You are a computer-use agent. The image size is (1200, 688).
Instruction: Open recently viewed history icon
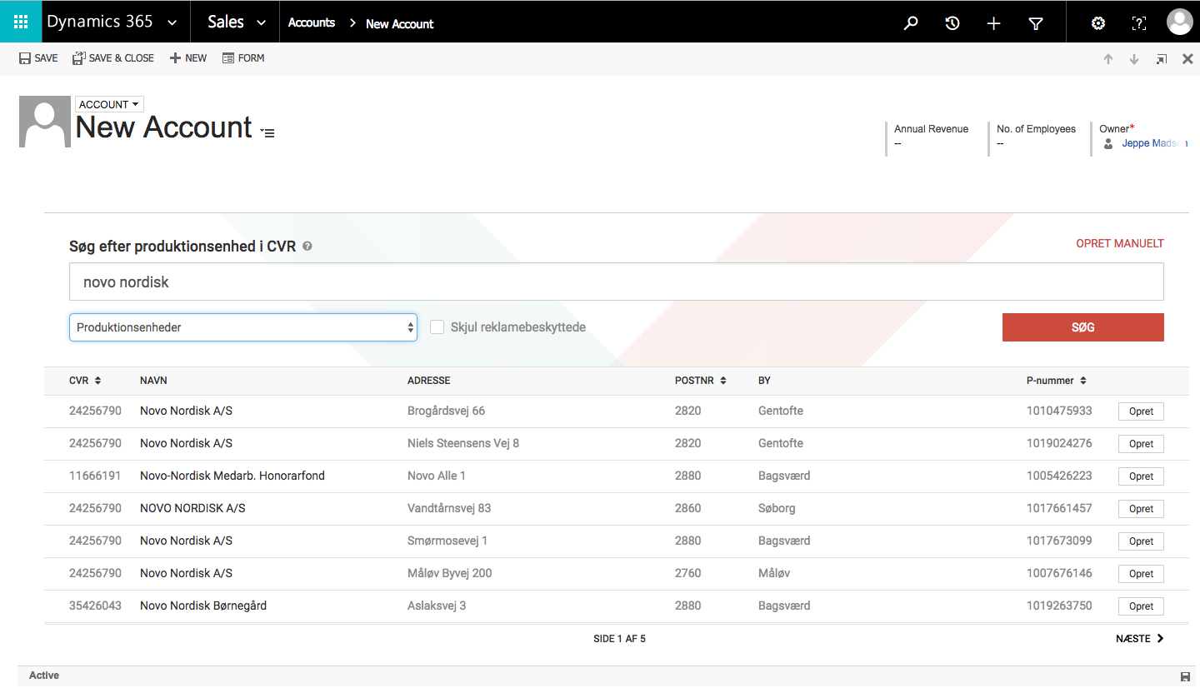952,23
